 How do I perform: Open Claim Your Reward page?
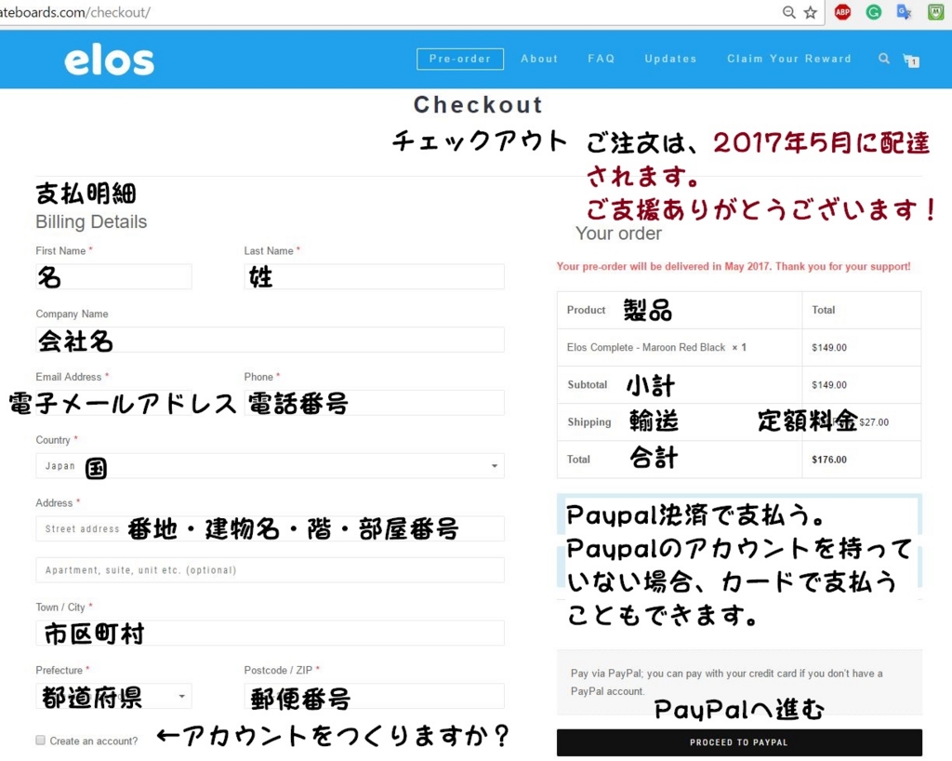pos(789,59)
